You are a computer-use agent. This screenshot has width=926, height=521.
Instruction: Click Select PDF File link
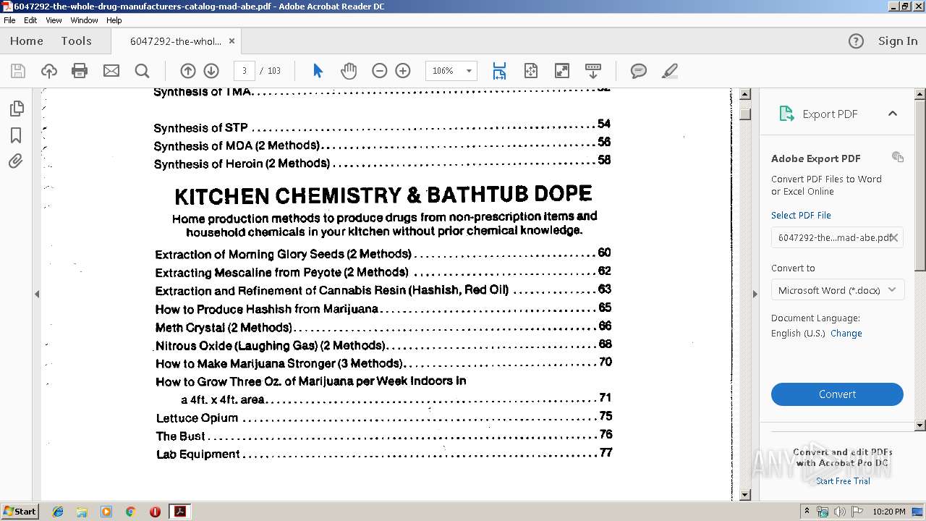tap(801, 215)
